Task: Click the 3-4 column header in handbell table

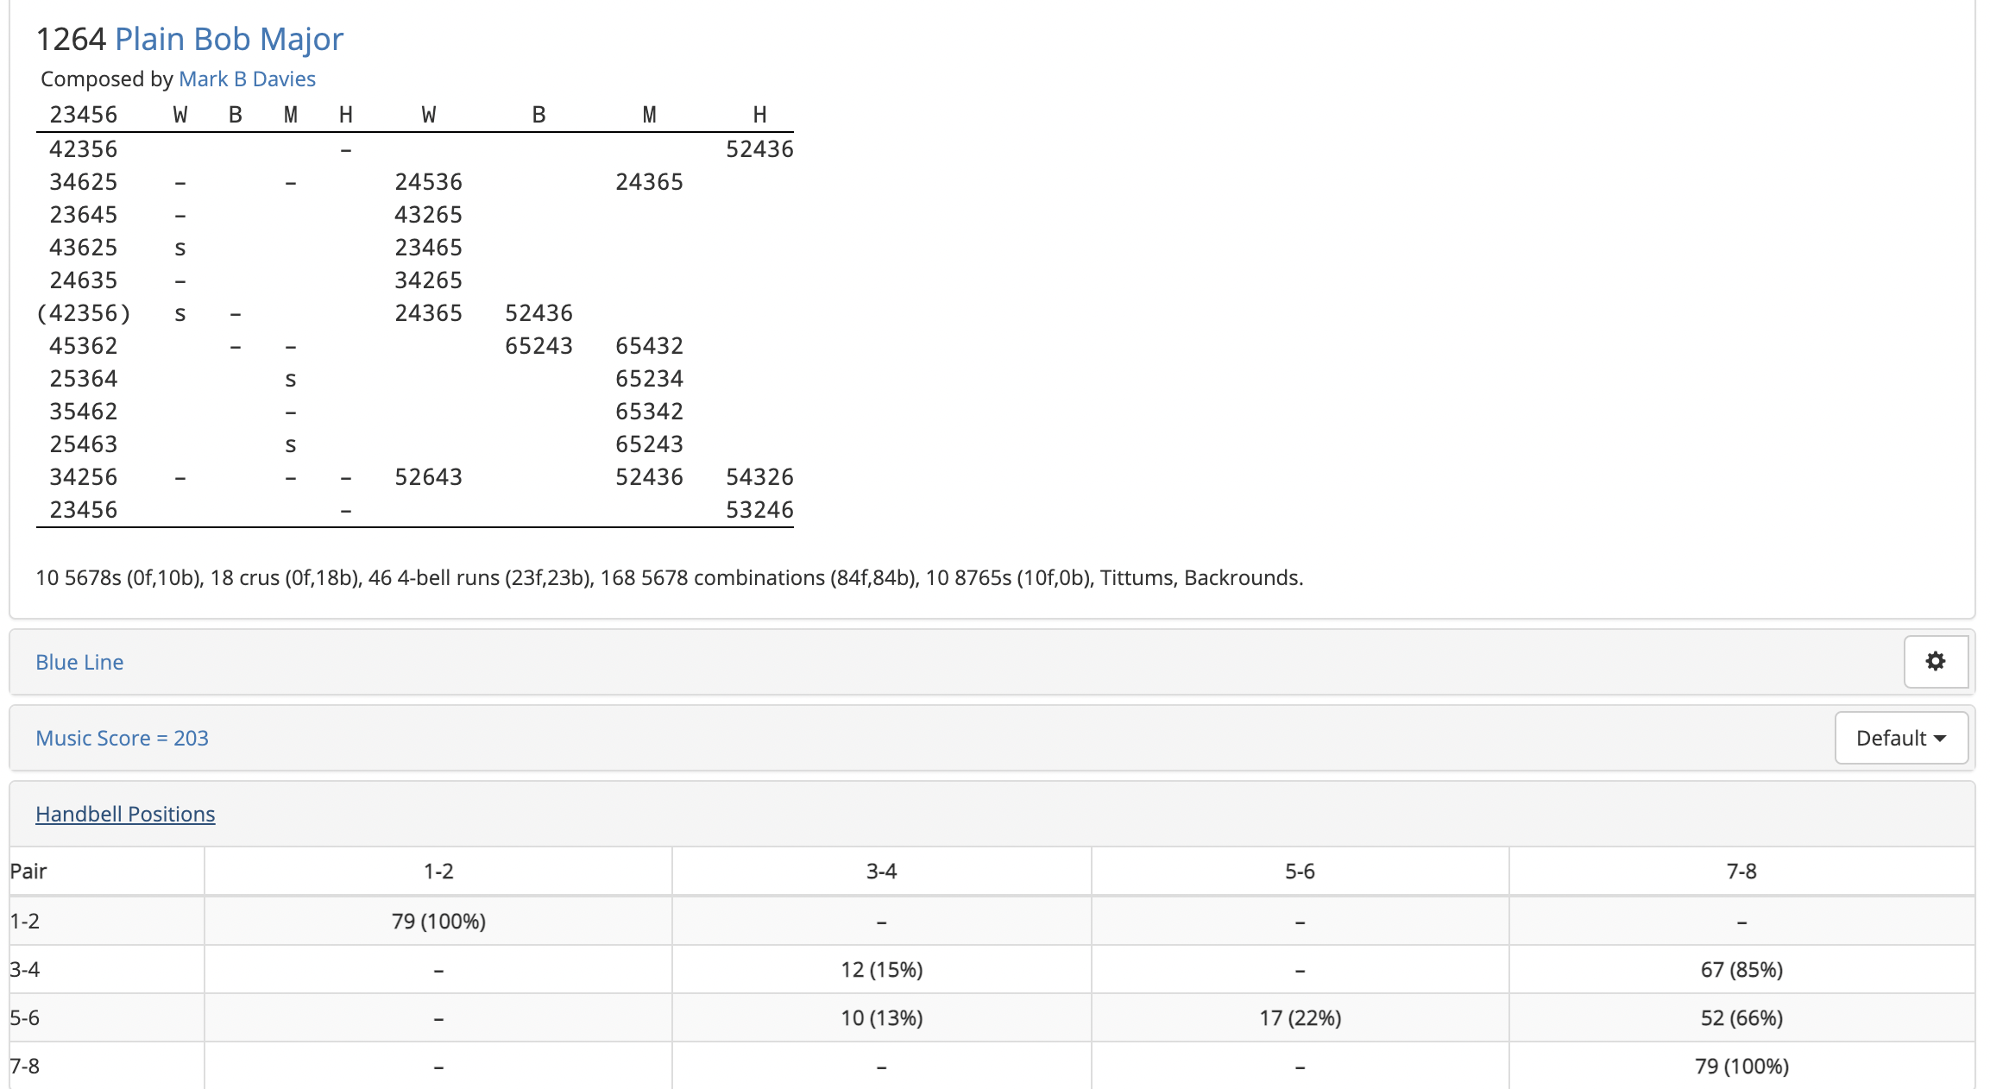Action: point(882,871)
